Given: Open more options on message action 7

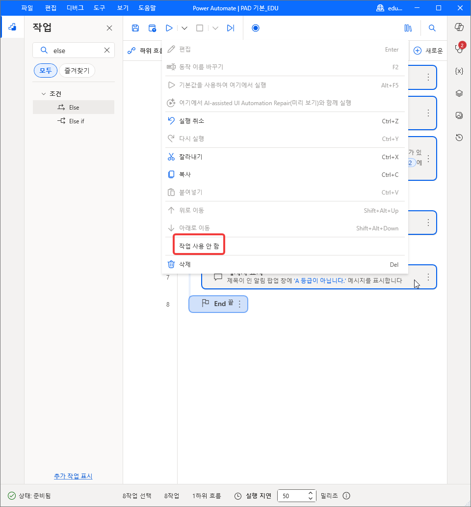Looking at the screenshot, I should click(x=428, y=277).
